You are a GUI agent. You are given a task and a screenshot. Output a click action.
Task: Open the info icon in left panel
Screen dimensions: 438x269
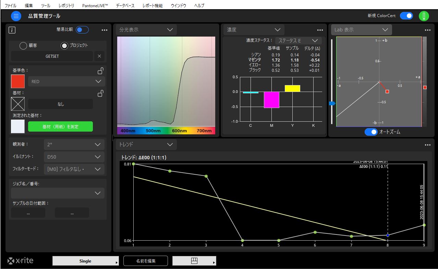[12, 30]
